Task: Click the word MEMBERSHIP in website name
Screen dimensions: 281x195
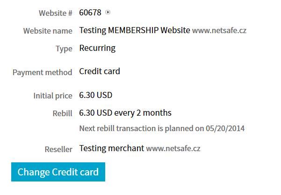Action: click(x=133, y=30)
